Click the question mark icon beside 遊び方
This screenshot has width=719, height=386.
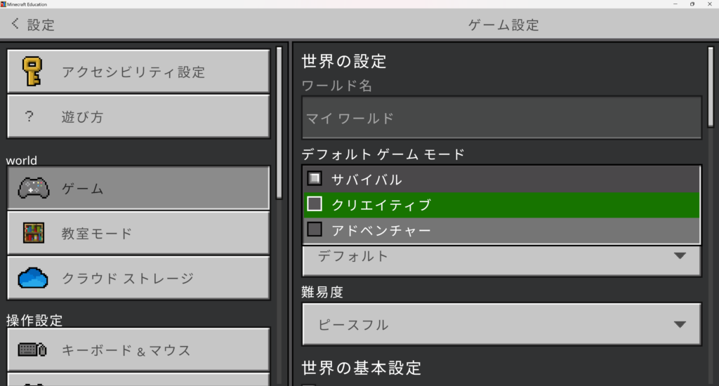click(29, 117)
